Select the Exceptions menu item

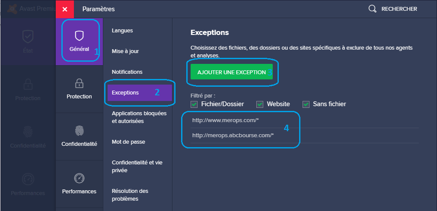(x=140, y=93)
